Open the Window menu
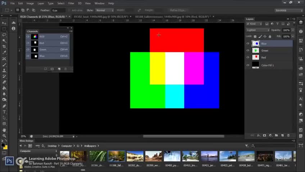This screenshot has width=305, height=172. coord(99,3)
